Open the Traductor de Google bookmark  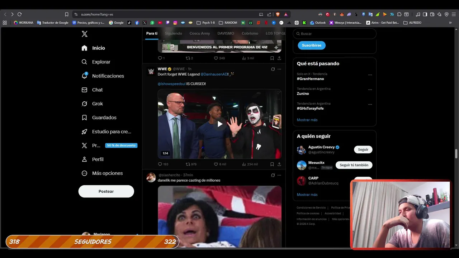(x=53, y=23)
